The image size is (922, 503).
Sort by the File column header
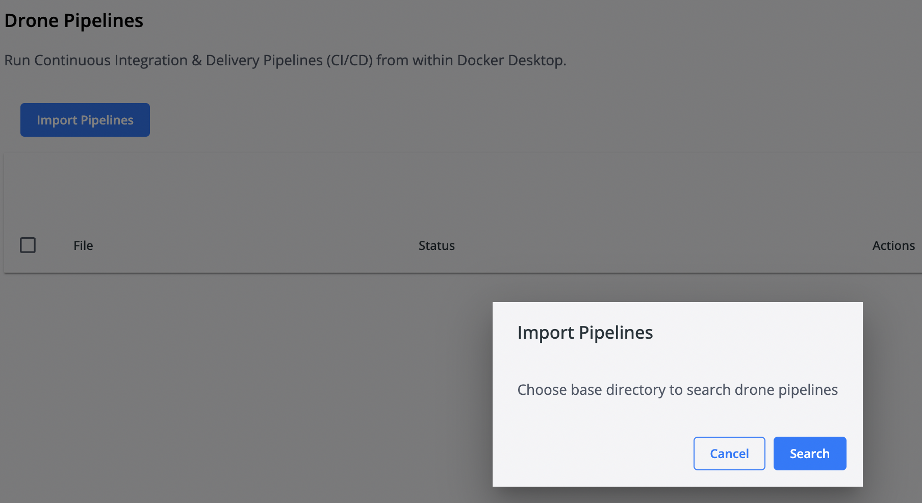pos(83,246)
